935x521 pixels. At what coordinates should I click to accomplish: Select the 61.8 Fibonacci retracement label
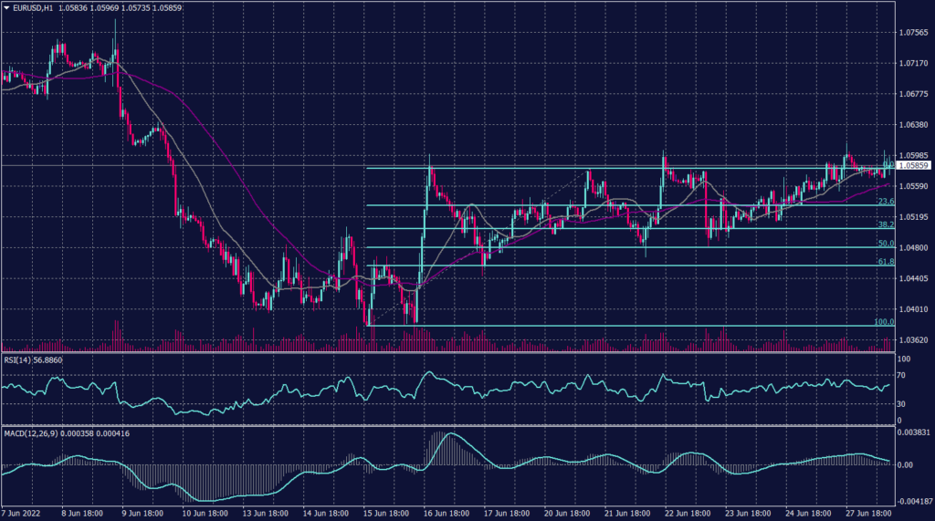click(884, 262)
